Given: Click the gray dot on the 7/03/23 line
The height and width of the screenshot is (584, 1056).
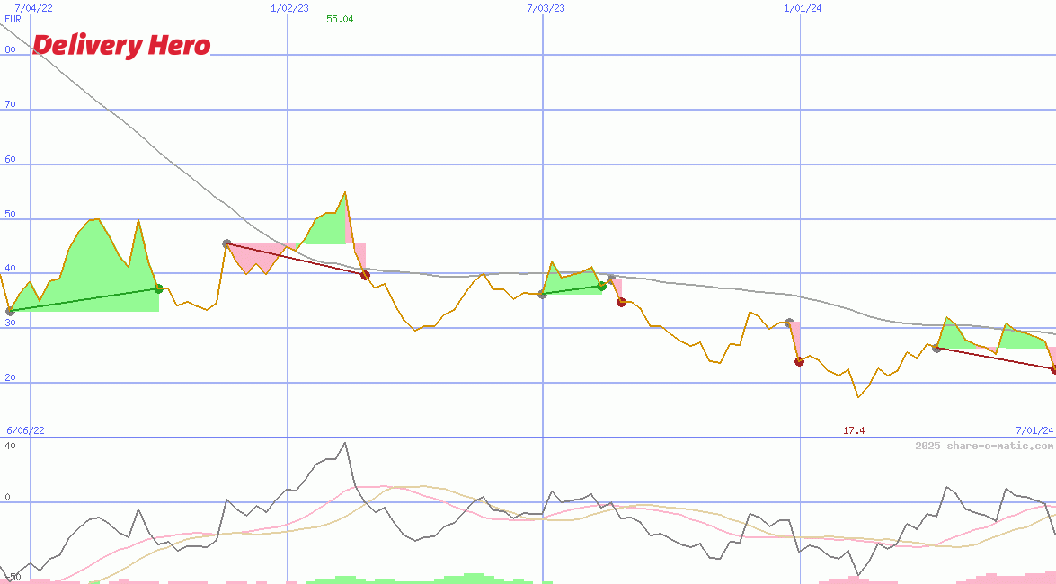Looking at the screenshot, I should 542,295.
